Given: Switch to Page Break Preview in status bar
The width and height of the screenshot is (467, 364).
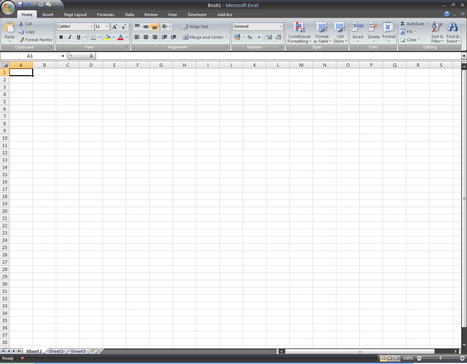Looking at the screenshot, I should 397,358.
